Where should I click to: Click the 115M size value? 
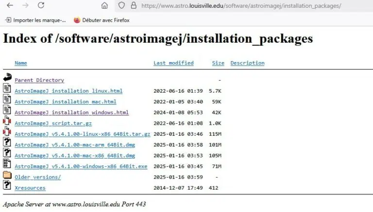215,134
